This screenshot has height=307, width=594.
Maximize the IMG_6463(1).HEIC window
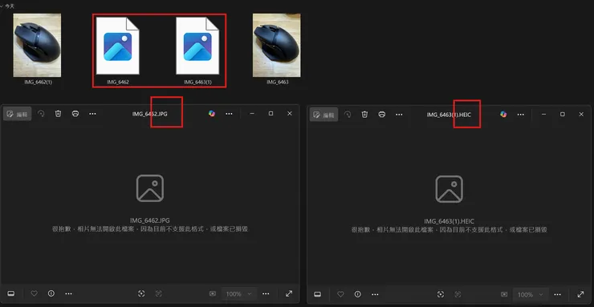click(563, 114)
